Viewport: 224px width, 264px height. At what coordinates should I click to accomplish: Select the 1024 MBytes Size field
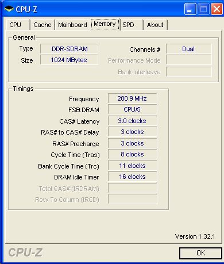tap(69, 60)
